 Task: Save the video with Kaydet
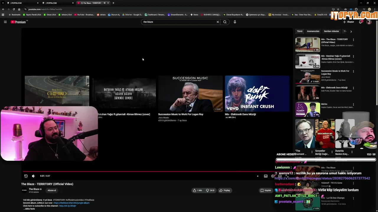(265, 191)
